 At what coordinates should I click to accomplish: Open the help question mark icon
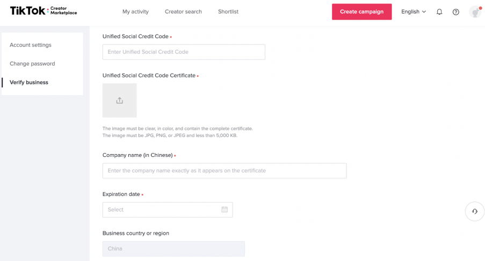click(x=456, y=12)
